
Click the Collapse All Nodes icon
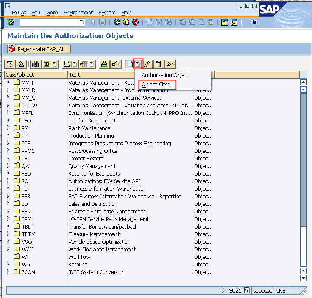(x=21, y=64)
